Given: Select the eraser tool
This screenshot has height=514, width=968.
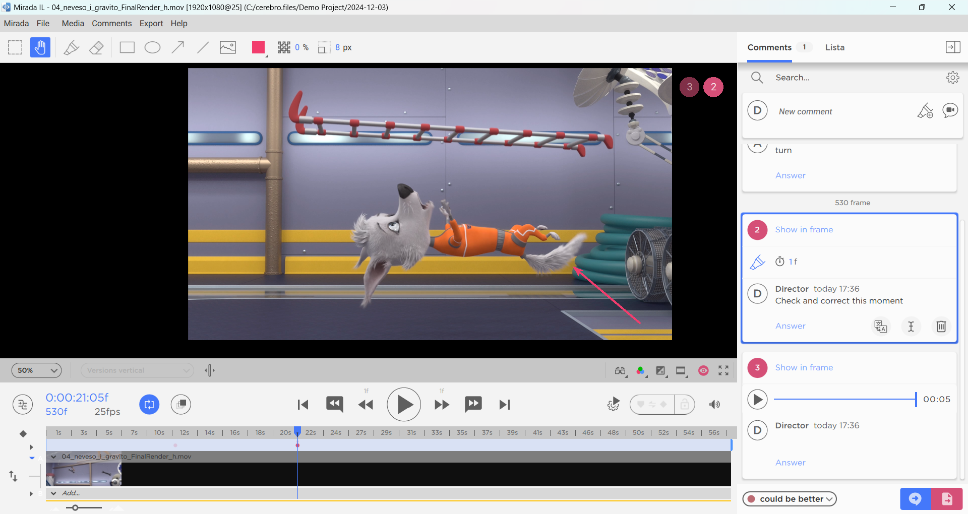Looking at the screenshot, I should tap(96, 47).
